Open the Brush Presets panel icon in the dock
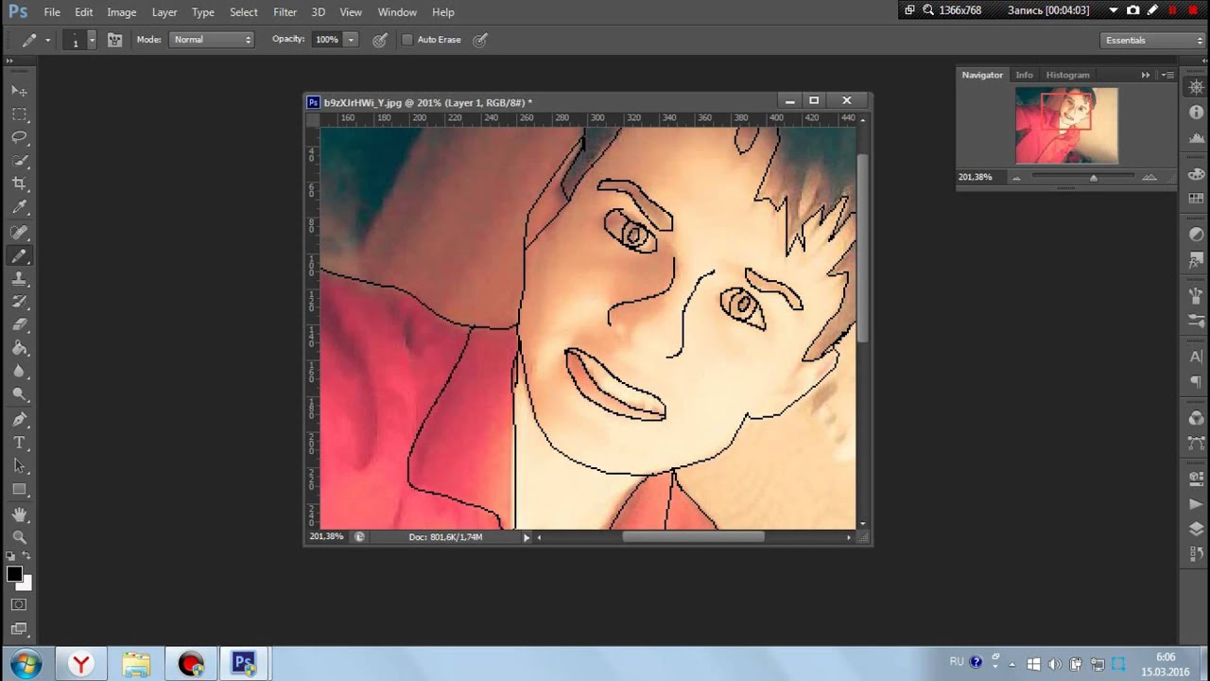 [1196, 322]
